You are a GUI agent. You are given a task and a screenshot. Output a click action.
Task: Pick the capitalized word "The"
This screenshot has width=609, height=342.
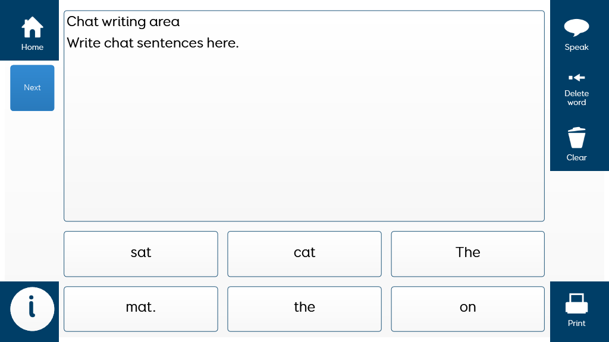(x=467, y=254)
